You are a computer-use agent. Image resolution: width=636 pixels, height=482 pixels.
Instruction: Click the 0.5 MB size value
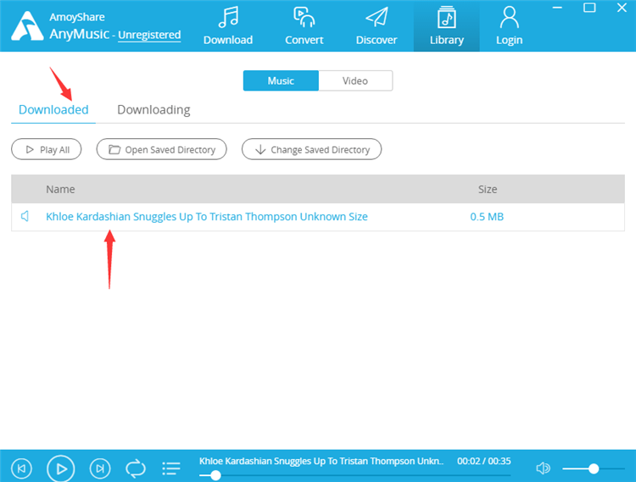(487, 217)
